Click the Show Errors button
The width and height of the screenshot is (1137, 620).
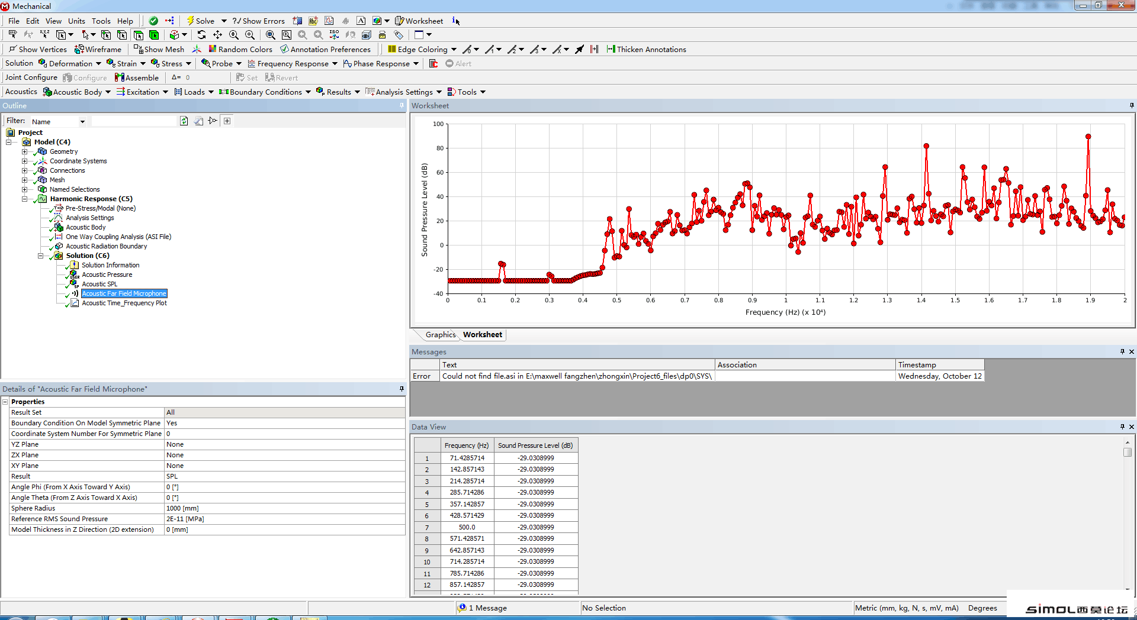click(259, 21)
